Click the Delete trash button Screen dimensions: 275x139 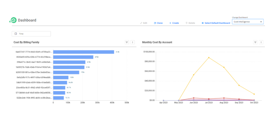(x=190, y=23)
